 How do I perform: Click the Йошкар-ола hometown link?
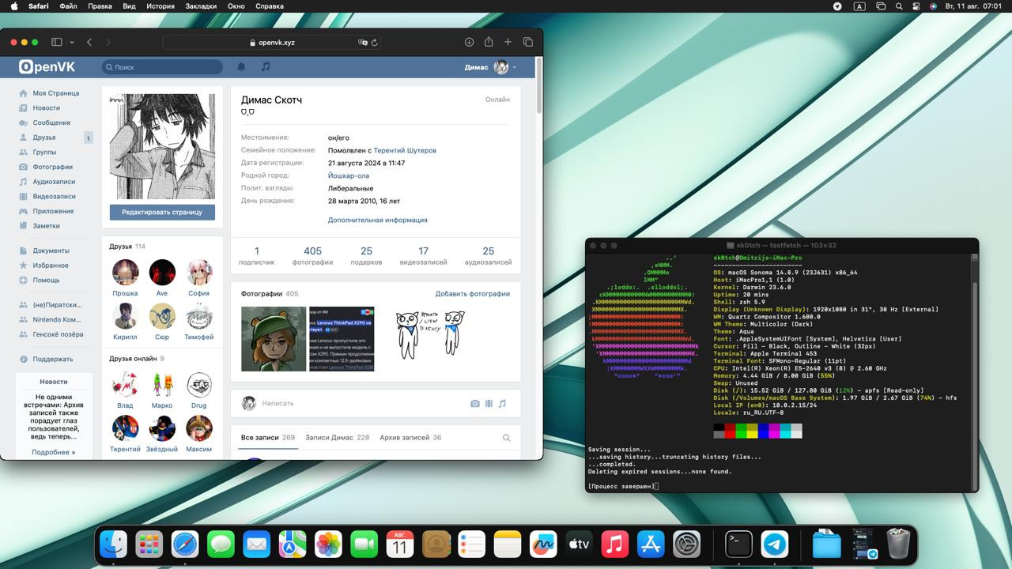[349, 175]
